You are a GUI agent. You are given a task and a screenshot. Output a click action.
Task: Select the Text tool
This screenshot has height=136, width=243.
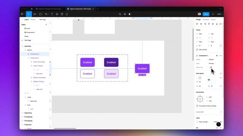click(52, 14)
